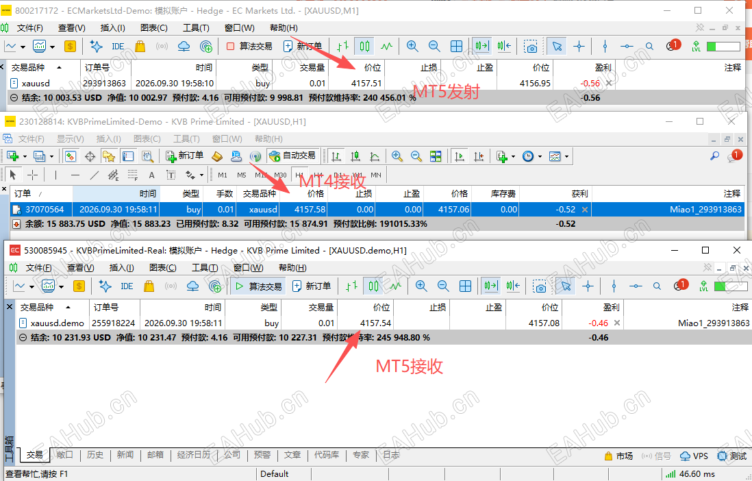Open IDE editor in EC Markets window
This screenshot has width=752, height=481.
point(118,47)
